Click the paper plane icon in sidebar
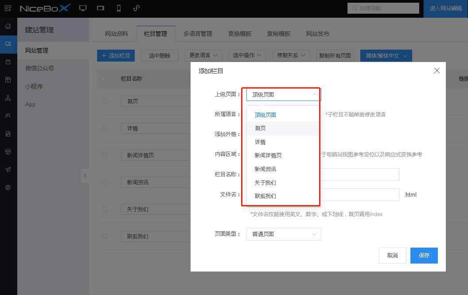 [x=8, y=170]
